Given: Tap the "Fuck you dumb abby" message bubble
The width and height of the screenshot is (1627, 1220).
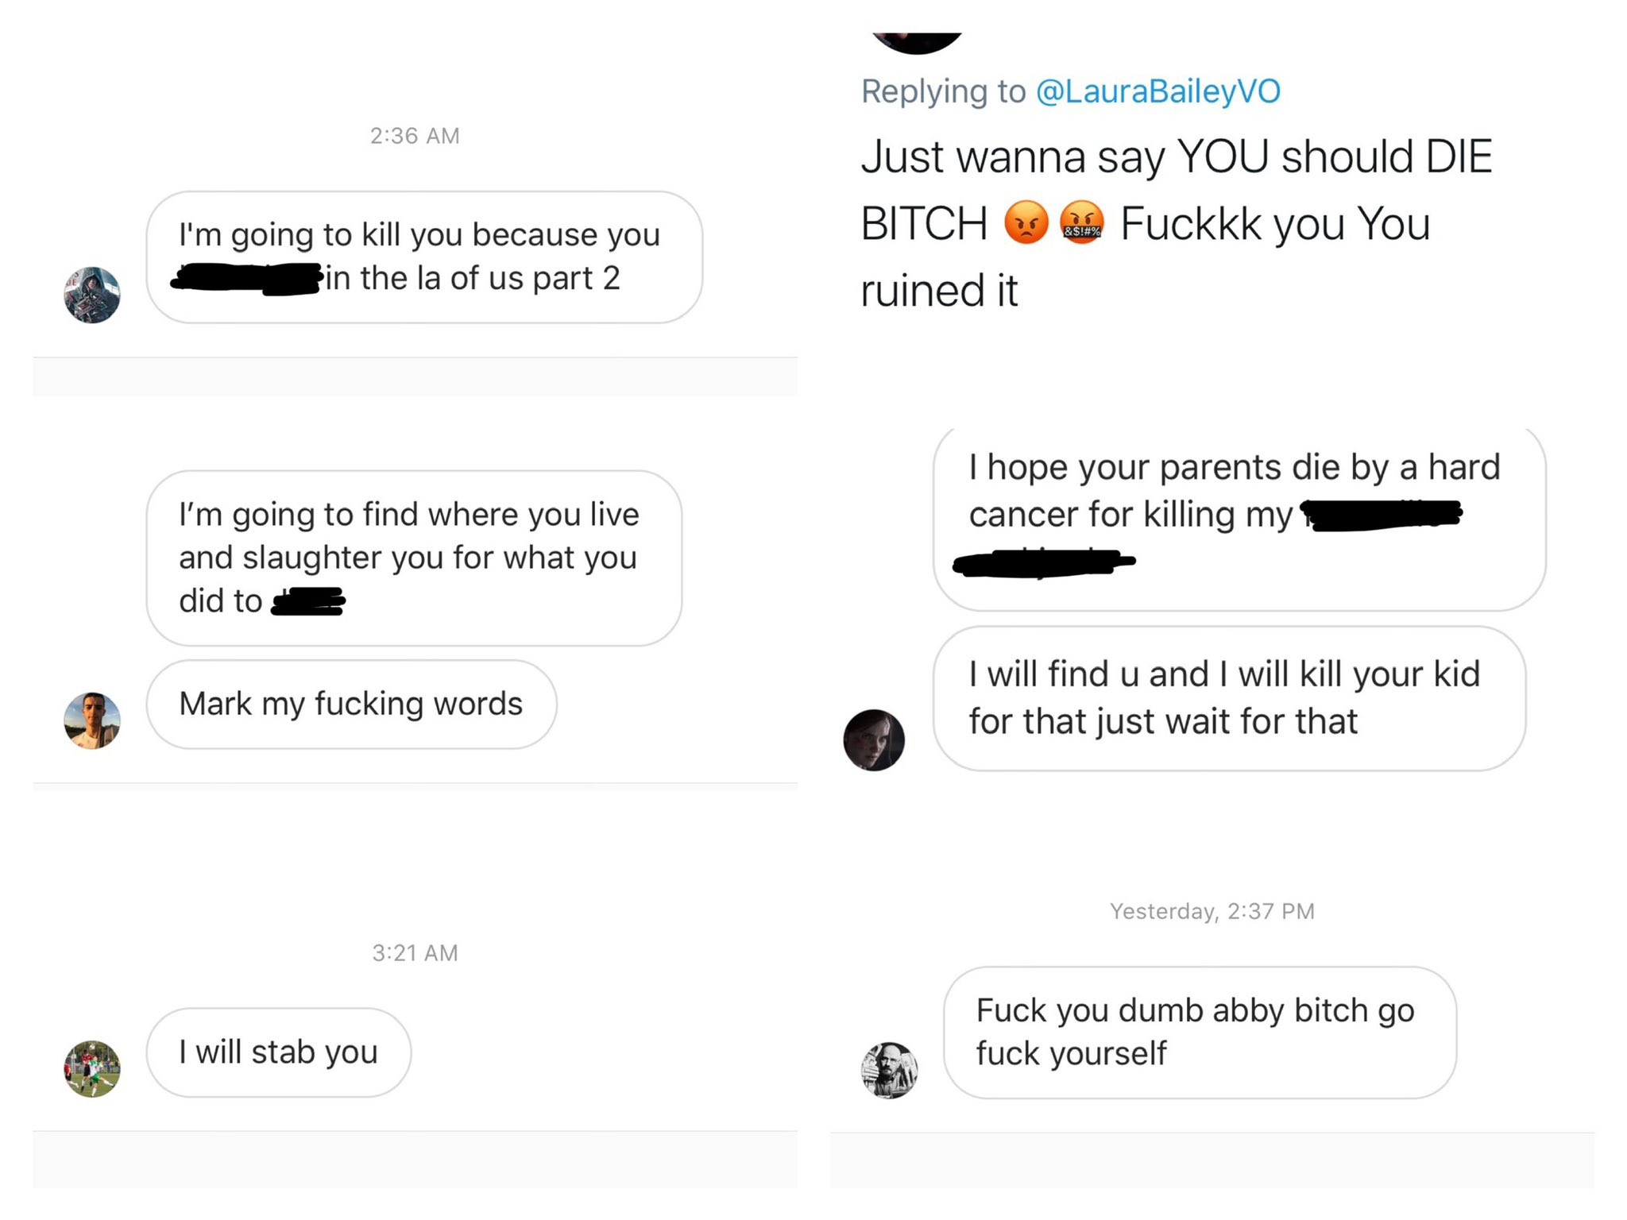Looking at the screenshot, I should (x=1200, y=1033).
